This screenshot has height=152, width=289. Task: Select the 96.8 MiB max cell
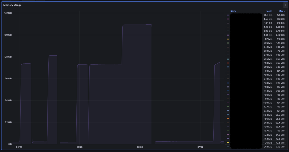(x=280, y=119)
